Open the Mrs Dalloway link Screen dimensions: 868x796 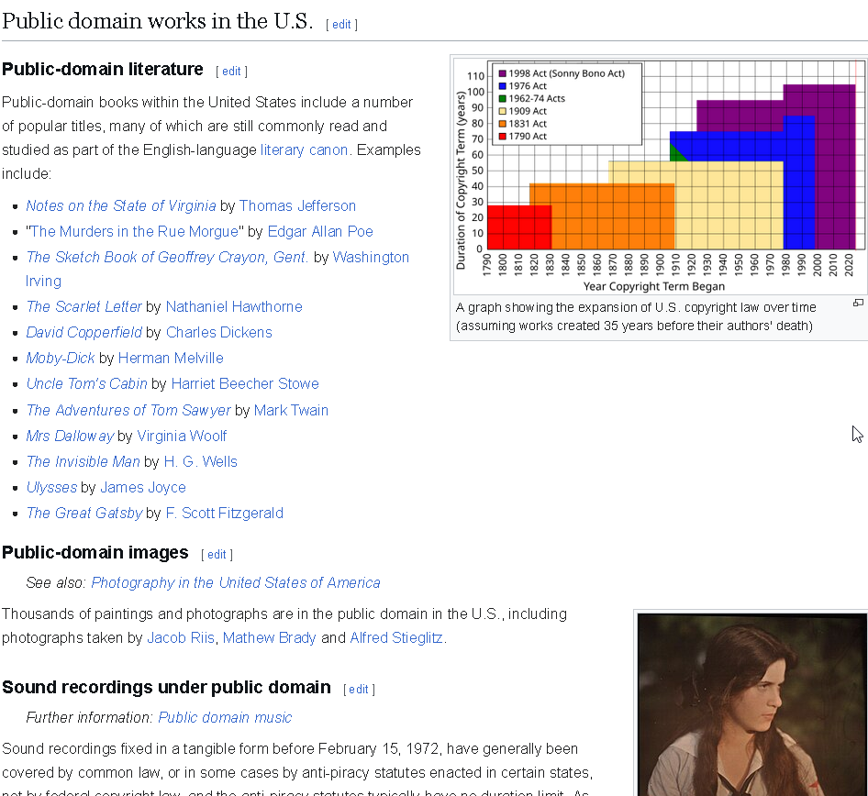(x=70, y=436)
